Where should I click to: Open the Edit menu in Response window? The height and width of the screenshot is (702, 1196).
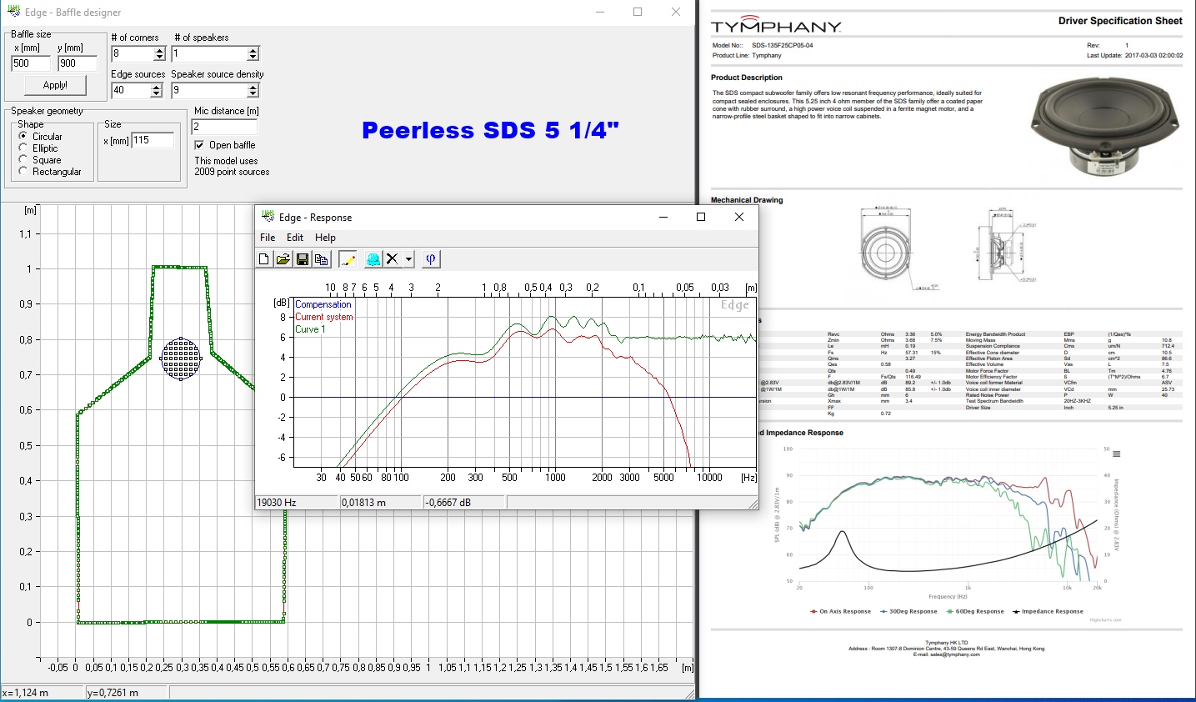point(295,238)
